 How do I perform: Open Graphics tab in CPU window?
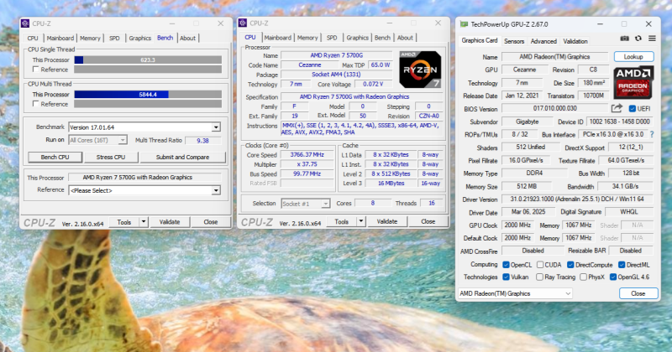click(x=358, y=38)
